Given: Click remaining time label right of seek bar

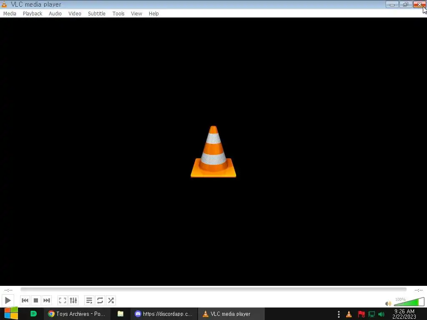Looking at the screenshot, I should pos(419,290).
